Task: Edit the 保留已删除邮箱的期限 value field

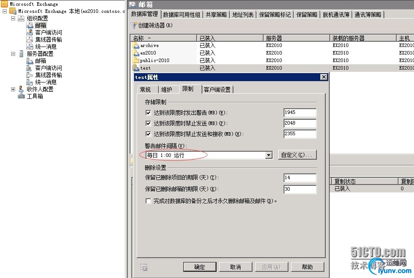Action: click(x=300, y=189)
